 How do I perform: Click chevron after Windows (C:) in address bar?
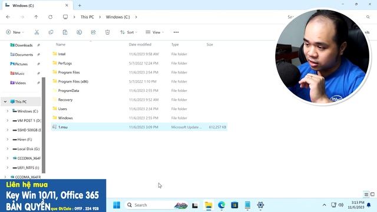point(136,17)
